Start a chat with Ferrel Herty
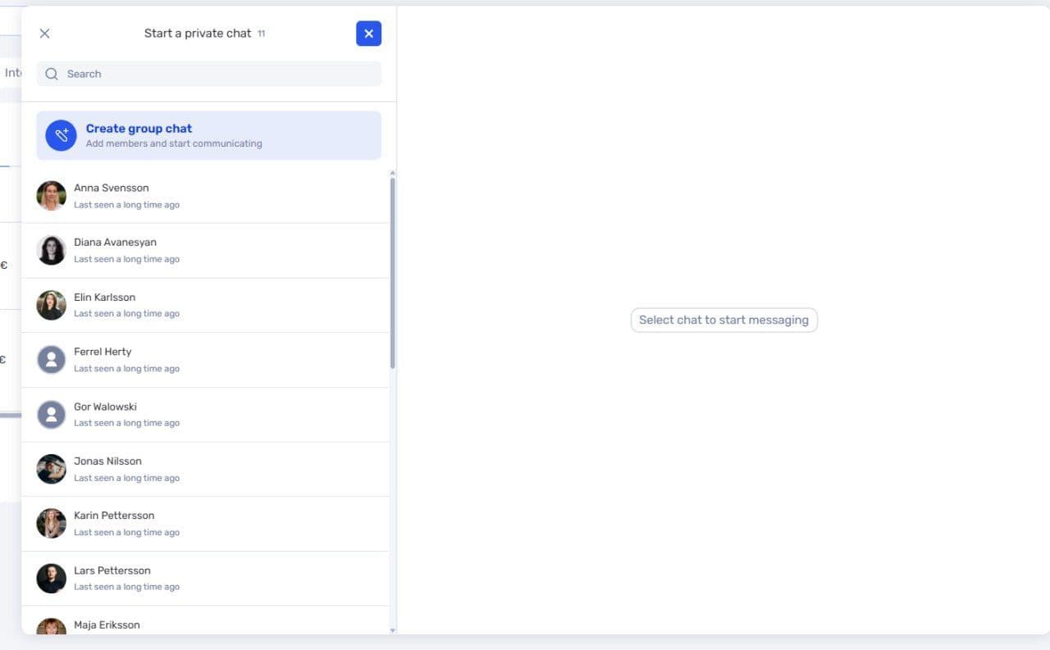 [205, 360]
